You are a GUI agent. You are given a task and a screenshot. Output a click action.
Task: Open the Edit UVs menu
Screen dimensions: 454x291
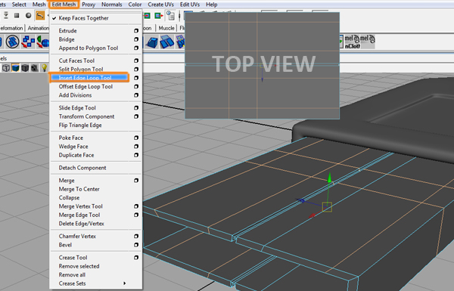[190, 5]
